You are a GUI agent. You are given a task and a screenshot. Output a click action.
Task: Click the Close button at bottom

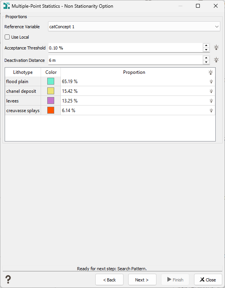208,280
